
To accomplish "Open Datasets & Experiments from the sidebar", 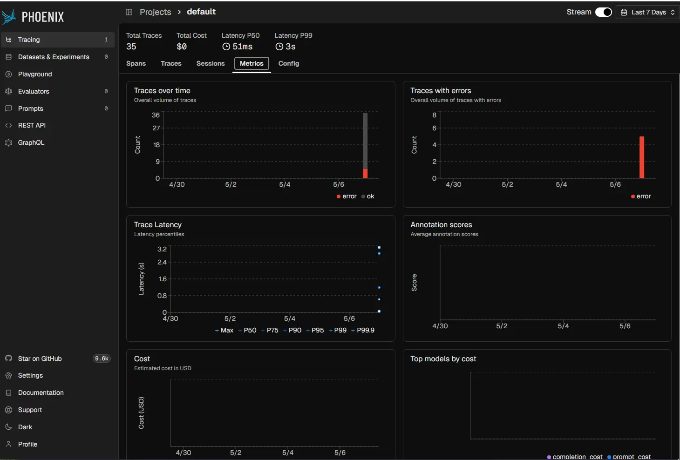I will 57,57.
